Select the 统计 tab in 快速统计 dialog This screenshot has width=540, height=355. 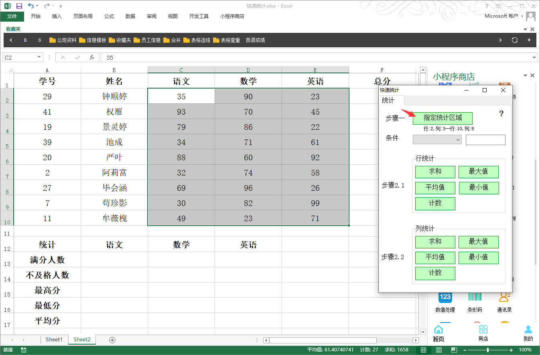pyautogui.click(x=388, y=100)
